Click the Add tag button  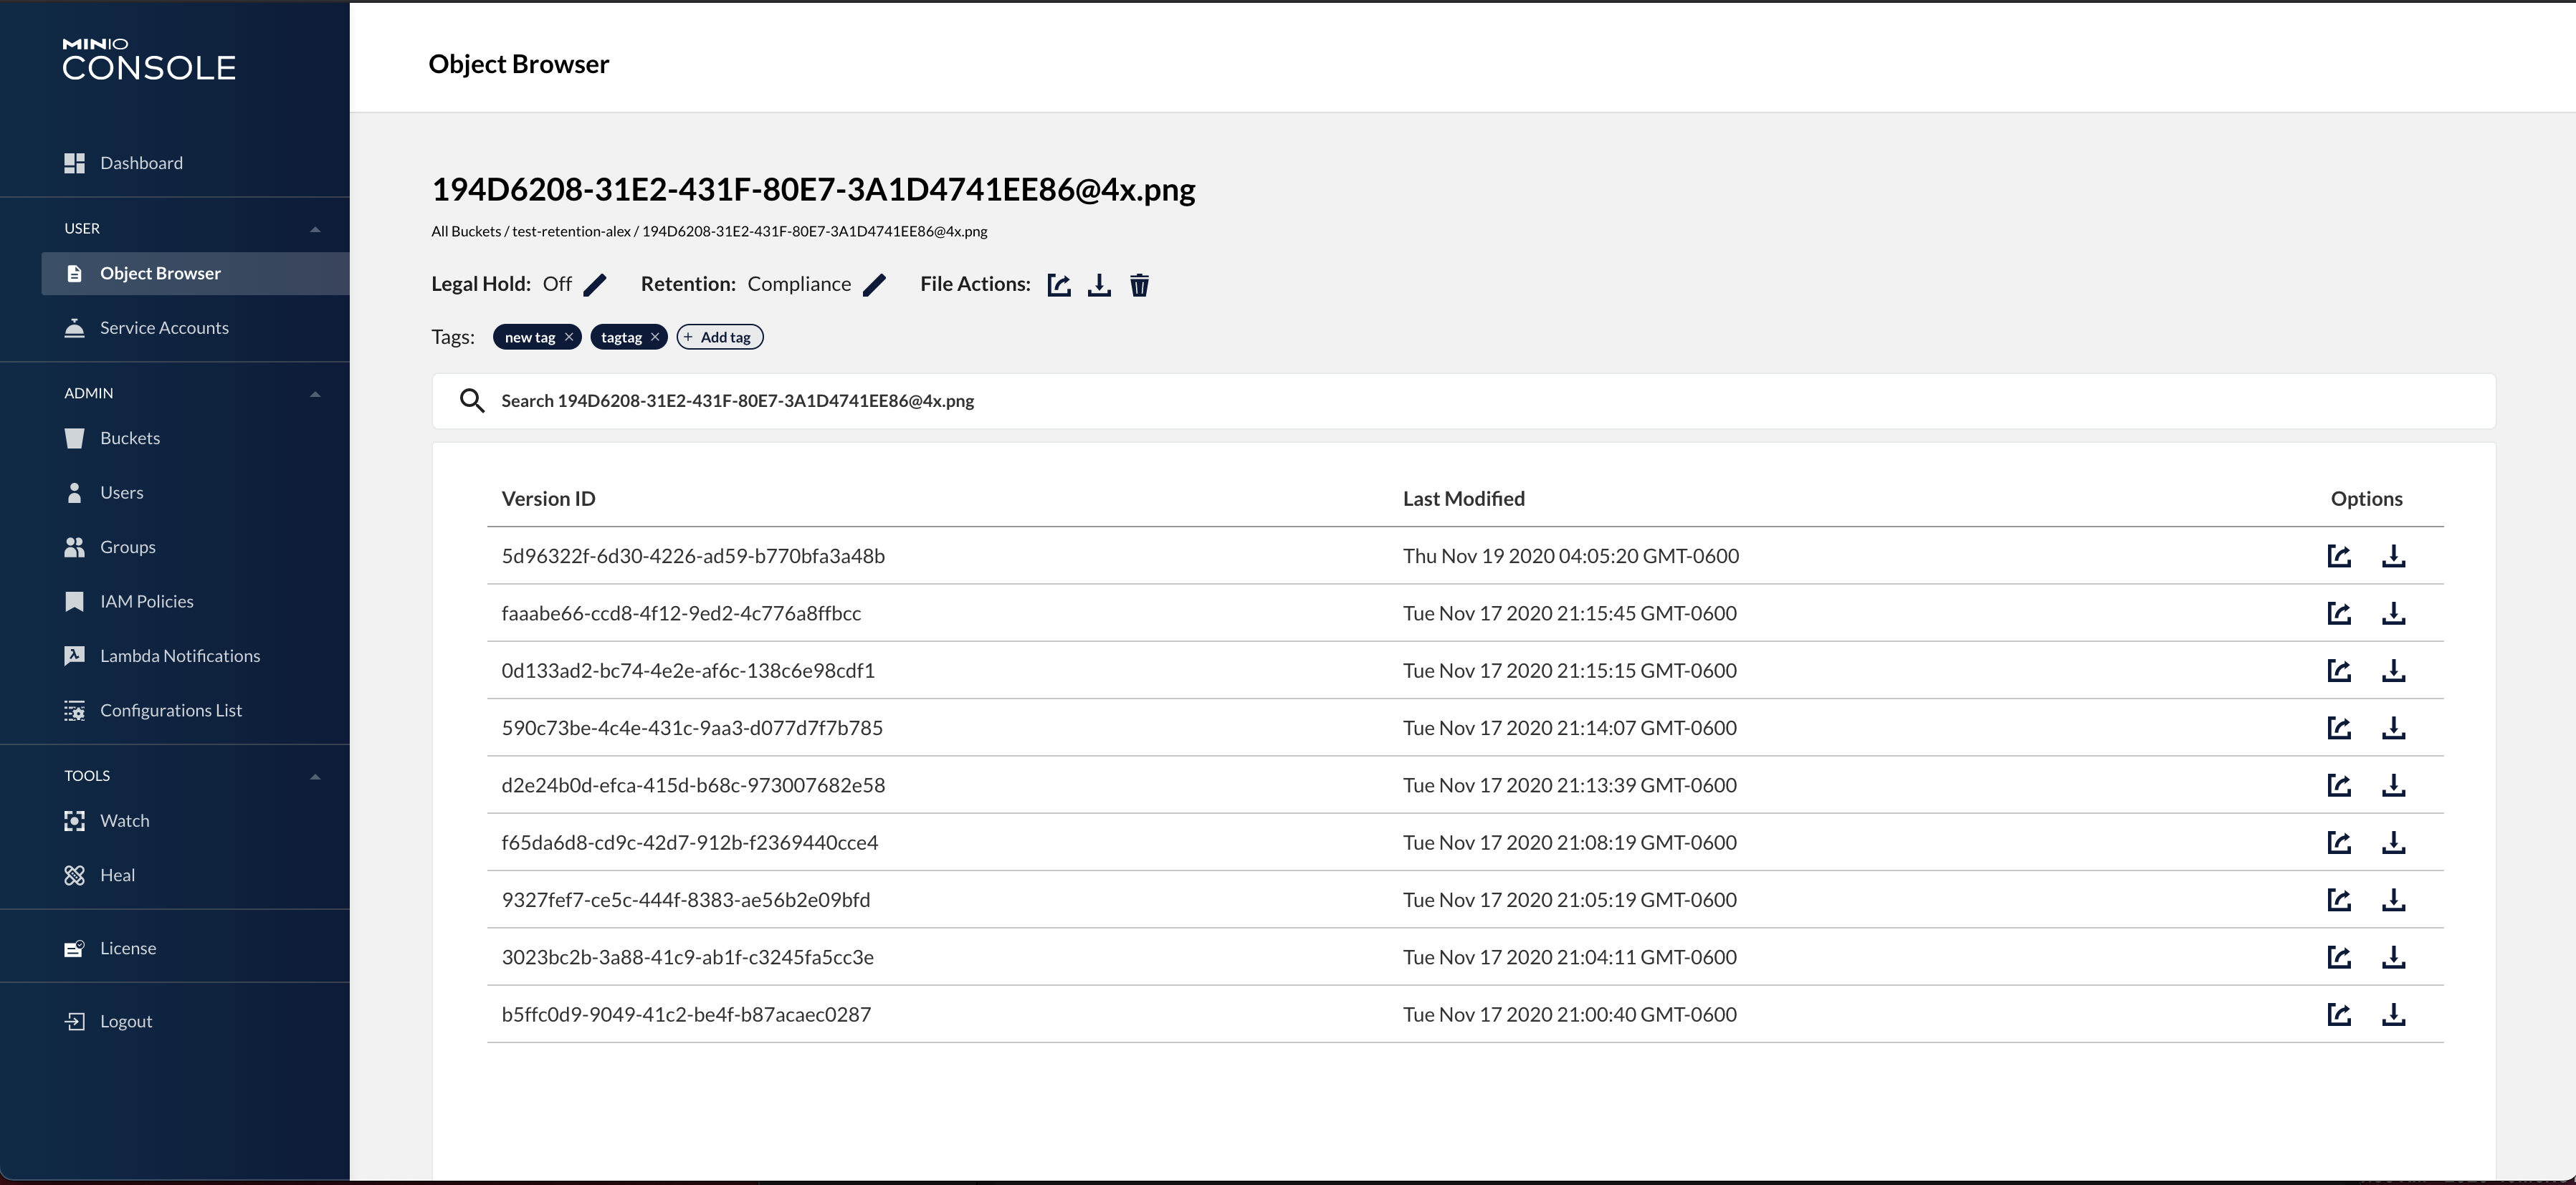(x=719, y=337)
